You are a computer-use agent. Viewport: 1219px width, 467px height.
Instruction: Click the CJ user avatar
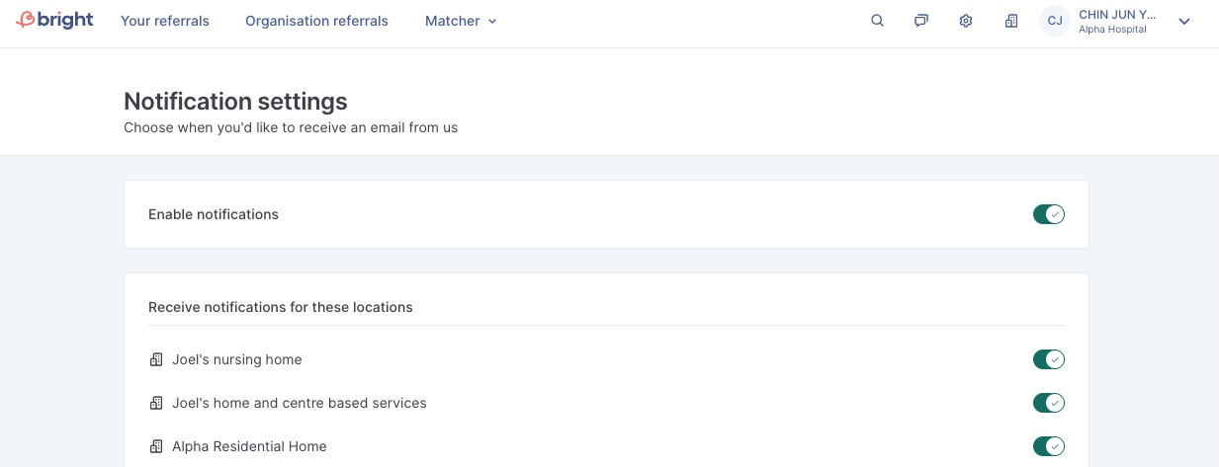[x=1055, y=21]
